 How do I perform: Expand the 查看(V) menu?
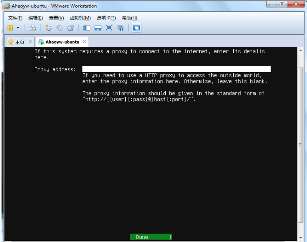(56, 18)
